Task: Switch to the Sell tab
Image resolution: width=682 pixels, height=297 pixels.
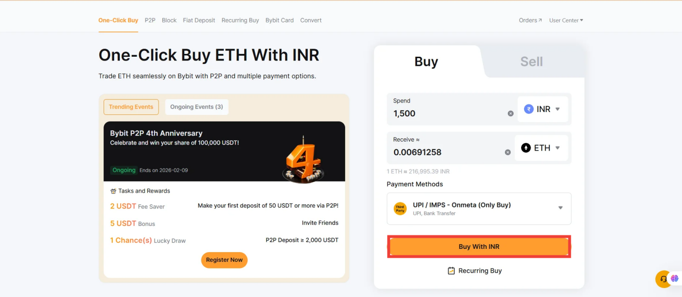Action: (531, 61)
